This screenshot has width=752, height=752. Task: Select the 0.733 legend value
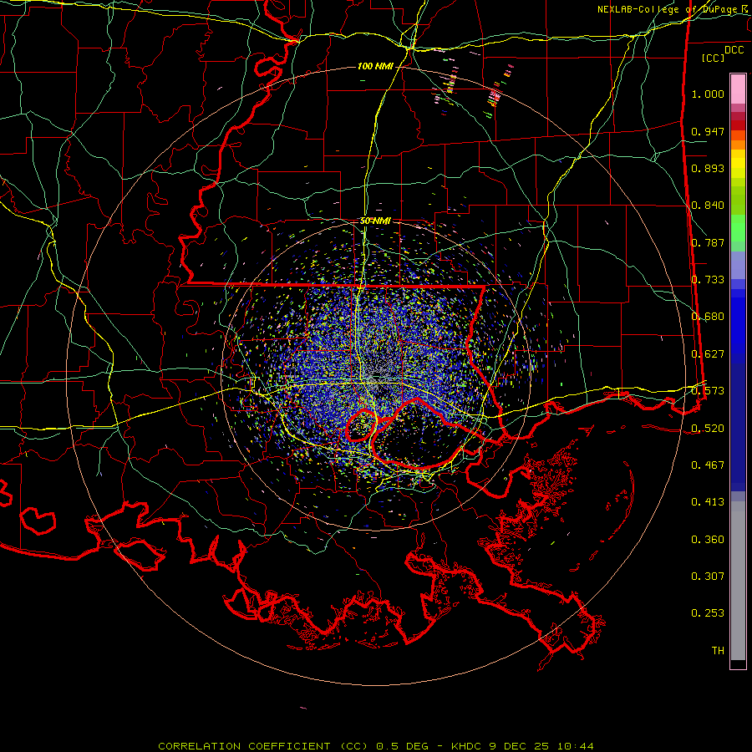click(708, 280)
